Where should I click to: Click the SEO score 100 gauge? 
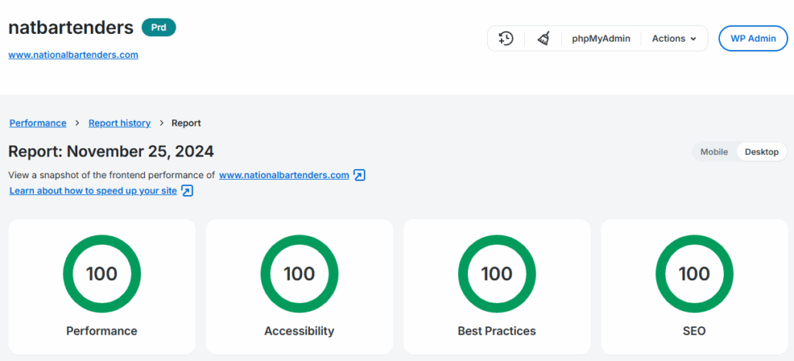point(694,274)
